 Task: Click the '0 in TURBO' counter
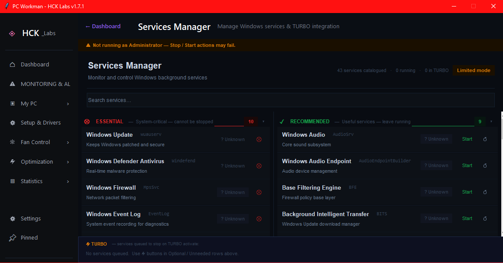437,71
